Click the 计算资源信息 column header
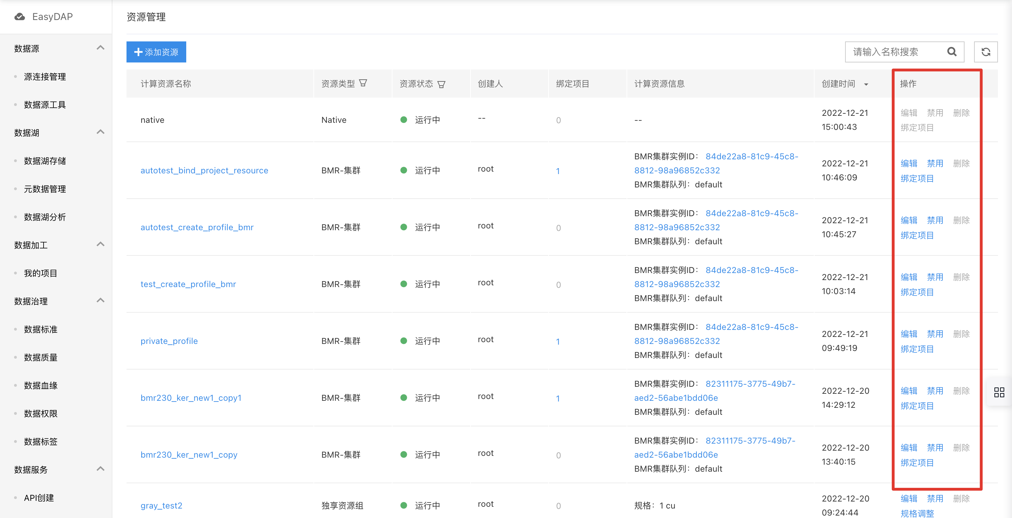The width and height of the screenshot is (1012, 518). (x=659, y=84)
